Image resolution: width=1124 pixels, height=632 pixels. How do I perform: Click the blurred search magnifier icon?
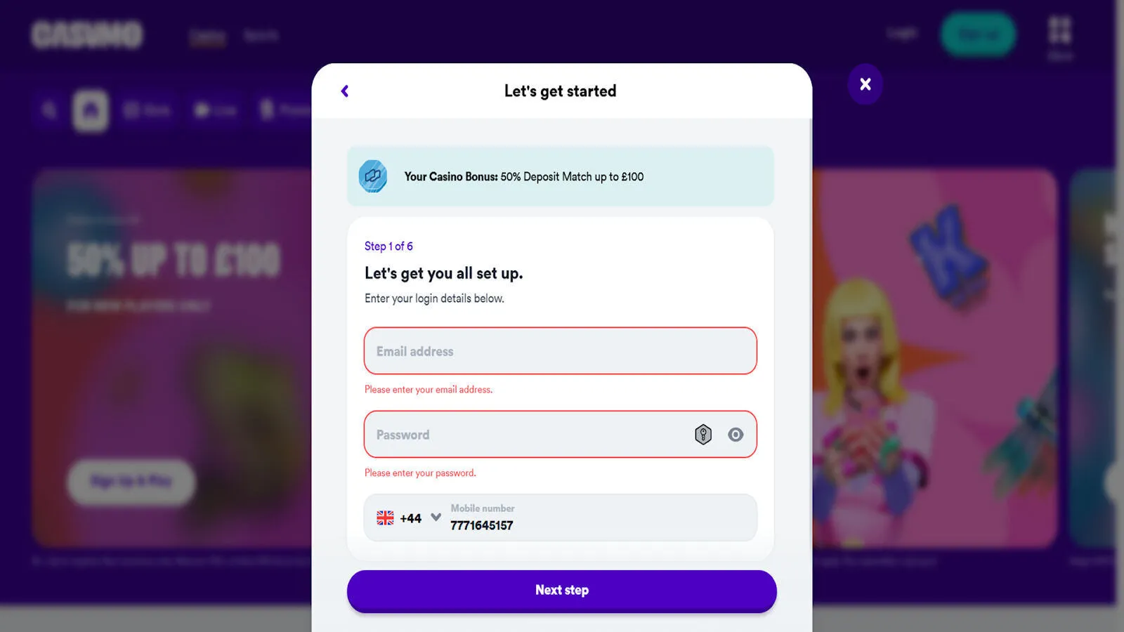49,110
